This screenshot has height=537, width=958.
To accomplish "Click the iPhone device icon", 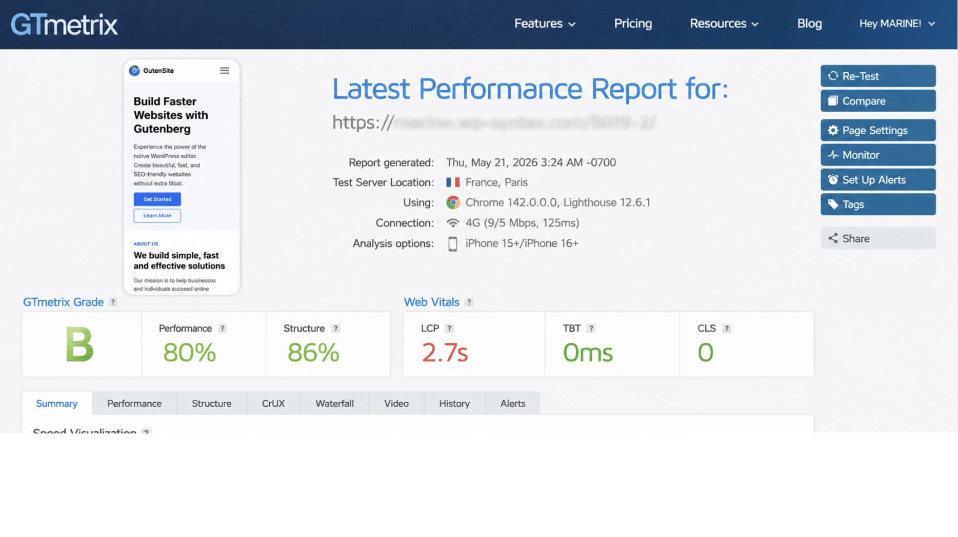I will coord(453,244).
